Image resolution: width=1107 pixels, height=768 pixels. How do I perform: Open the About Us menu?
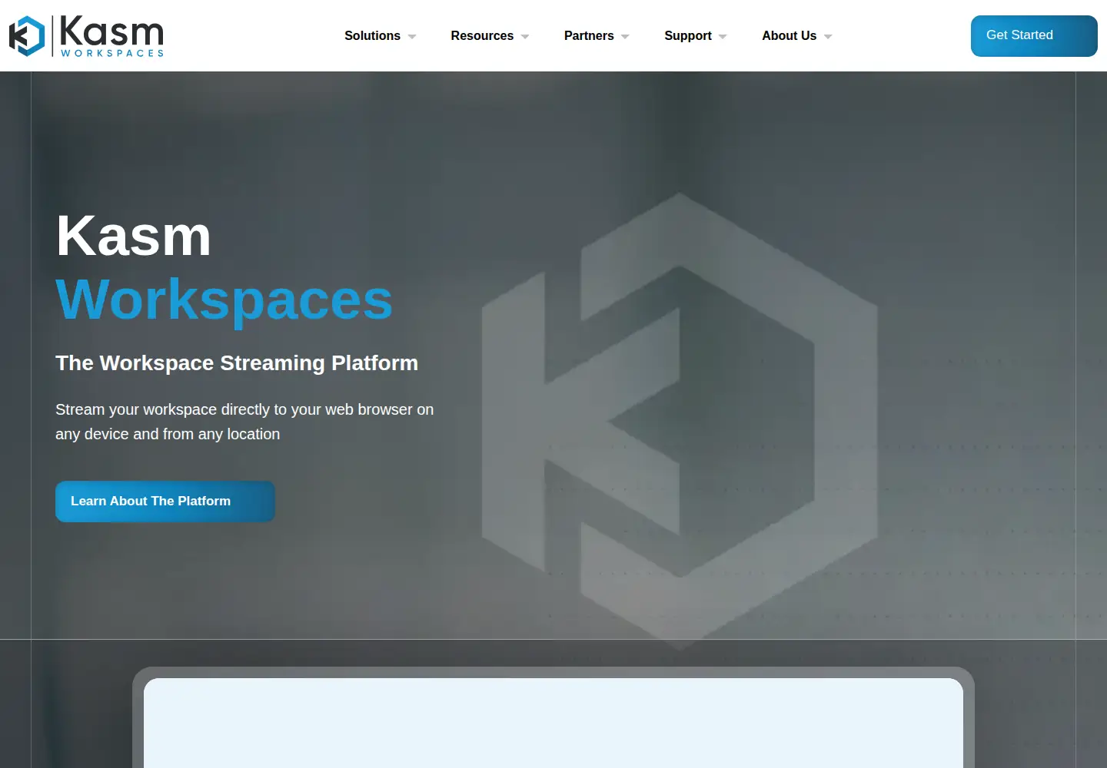click(x=790, y=36)
